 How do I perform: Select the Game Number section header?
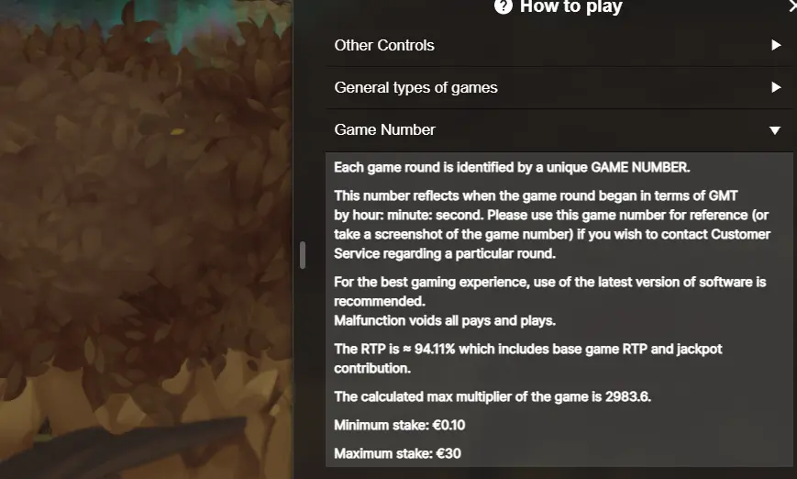click(x=559, y=130)
